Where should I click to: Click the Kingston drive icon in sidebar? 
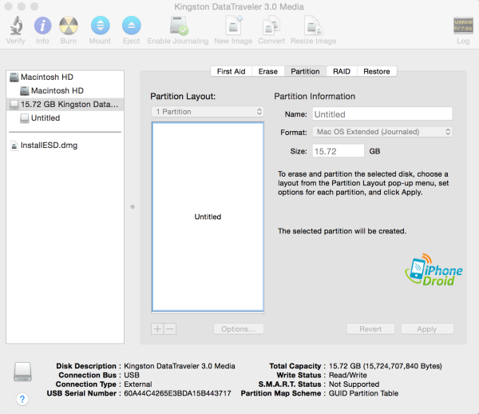[14, 105]
